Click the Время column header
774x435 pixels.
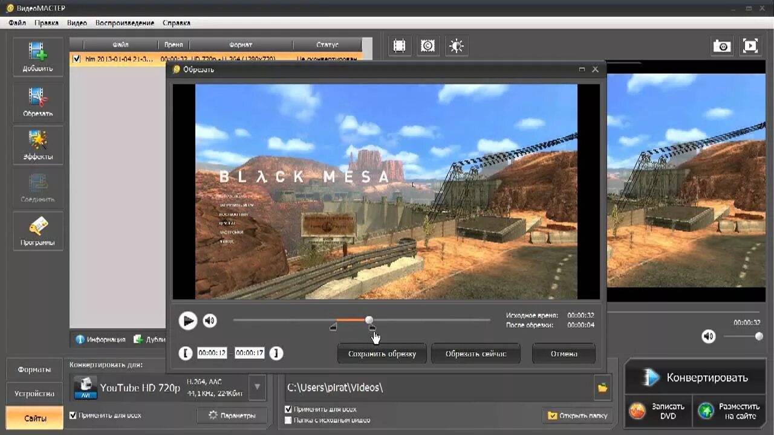click(x=174, y=45)
